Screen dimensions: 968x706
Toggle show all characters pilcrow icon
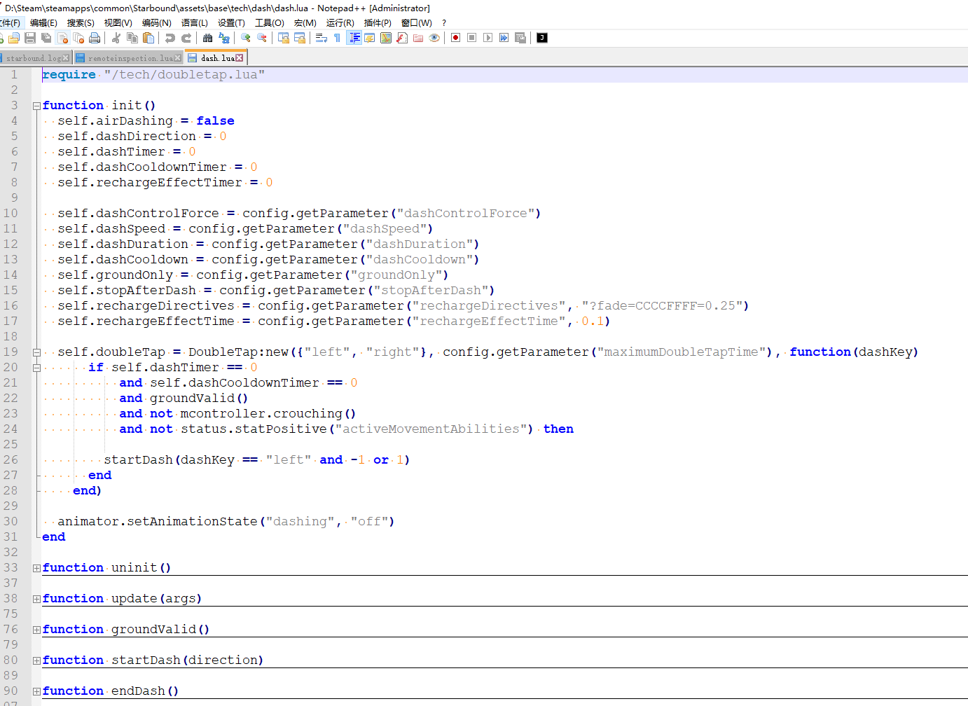pos(338,38)
